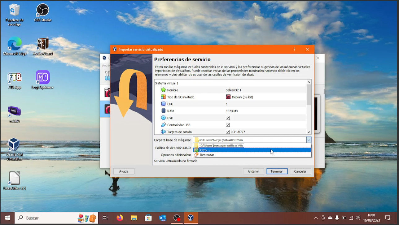Open File Explorer in the taskbar
The height and width of the screenshot is (225, 399).
click(x=134, y=218)
